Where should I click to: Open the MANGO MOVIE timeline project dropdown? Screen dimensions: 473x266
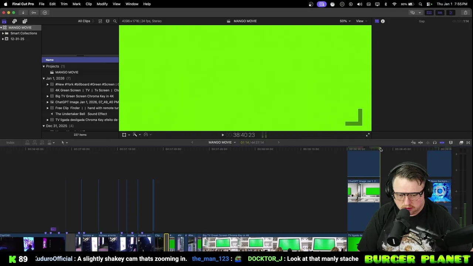[x=222, y=142]
